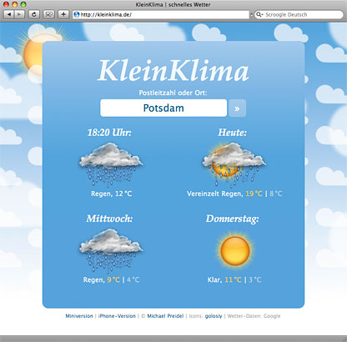Click the 11 °C high temperature for Donnerstag
Viewport: 347px width, 342px height.
click(x=233, y=280)
